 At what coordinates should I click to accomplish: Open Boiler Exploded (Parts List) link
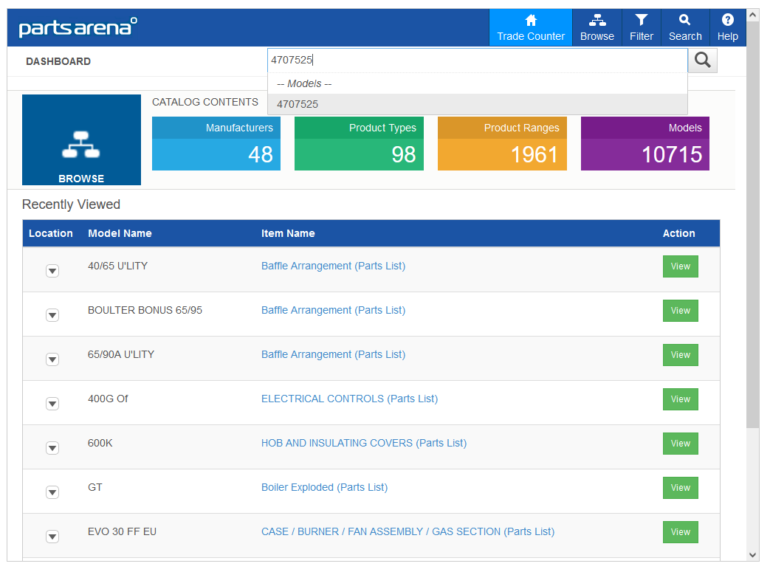[x=324, y=487]
